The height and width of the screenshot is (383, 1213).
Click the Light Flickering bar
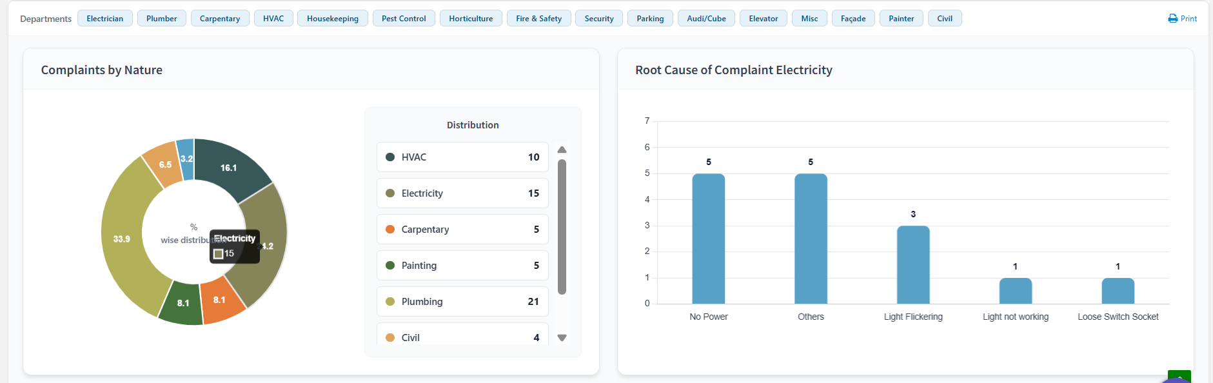[912, 264]
